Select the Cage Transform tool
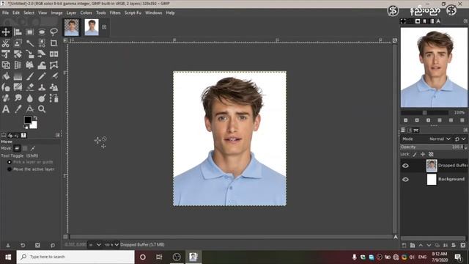This screenshot has height=264, width=469. [x=53, y=65]
